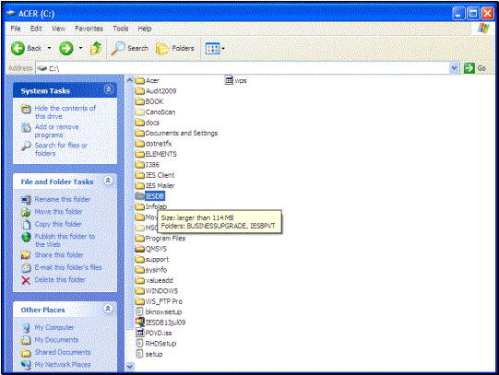
Task: Select the highlighted IESDB folder icon
Action: tap(139, 195)
